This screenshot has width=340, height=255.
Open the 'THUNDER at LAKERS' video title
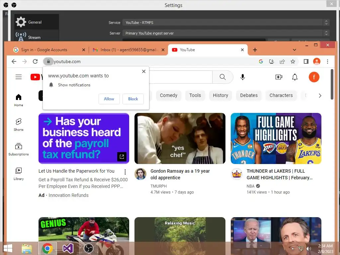click(x=280, y=174)
